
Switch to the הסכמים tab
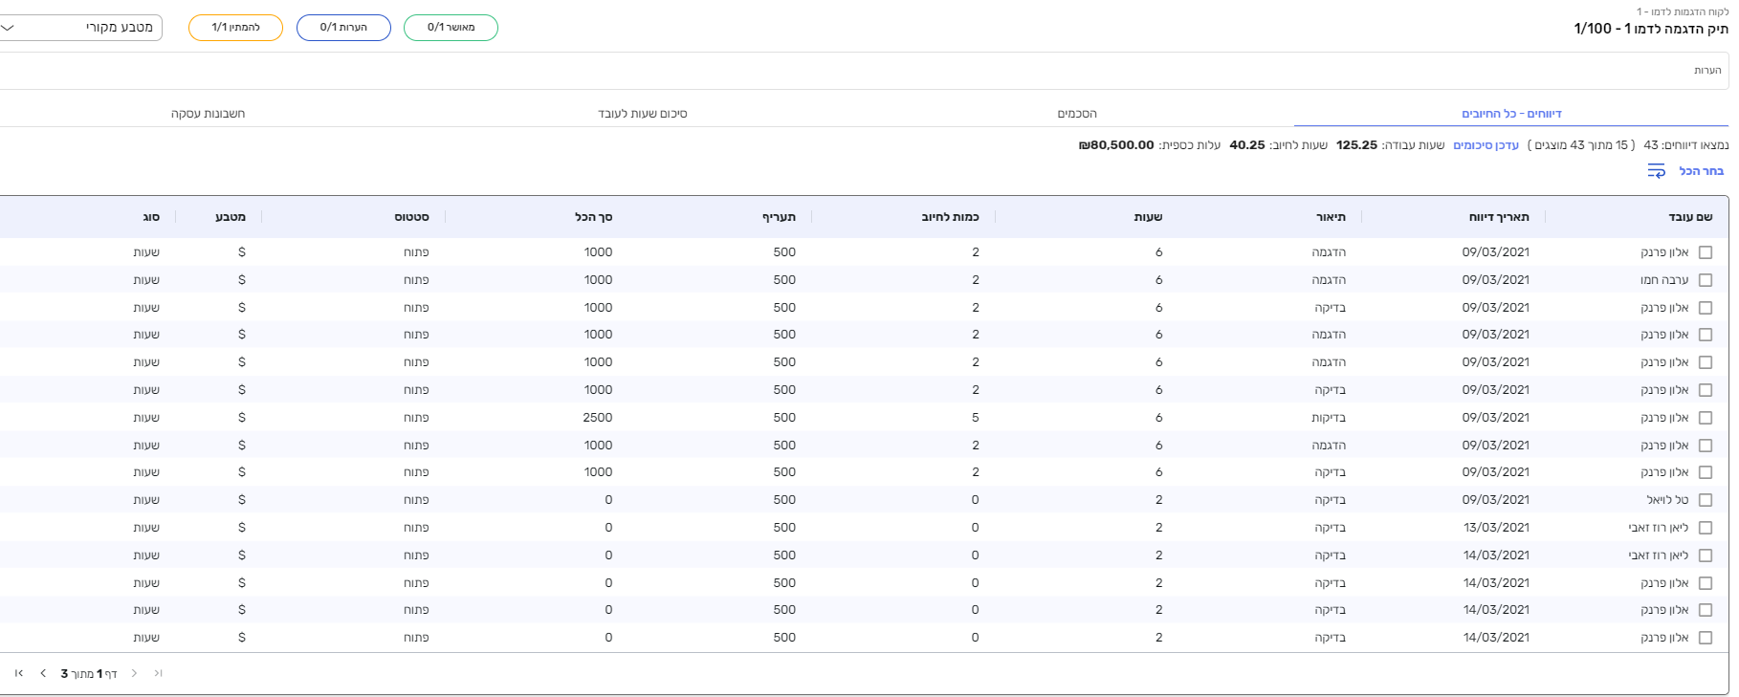[x=1077, y=114]
